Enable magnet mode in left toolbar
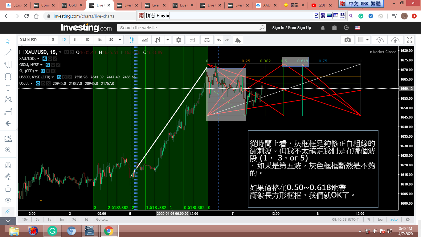Viewport: 421px width, 237px height. (8, 165)
